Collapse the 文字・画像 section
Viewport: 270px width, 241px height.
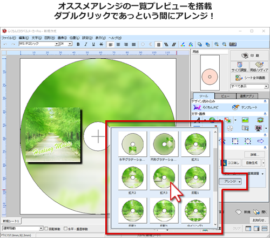pos(265,114)
